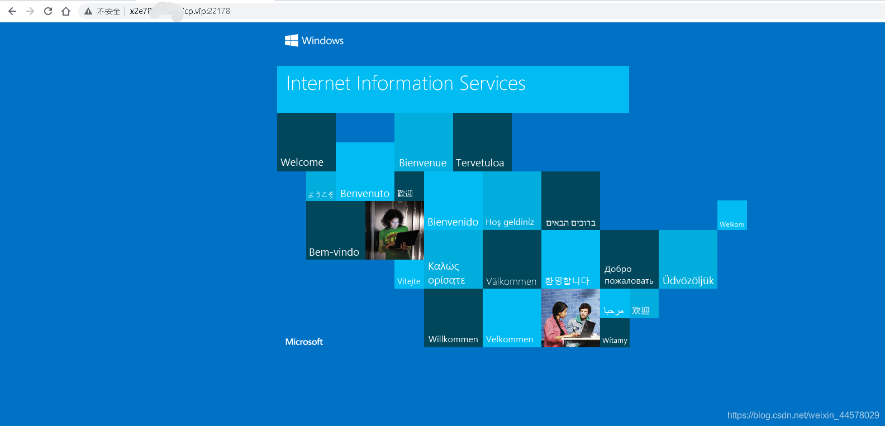The width and height of the screenshot is (885, 426).
Task: Click the not-secure warning triangle icon
Action: [x=88, y=11]
